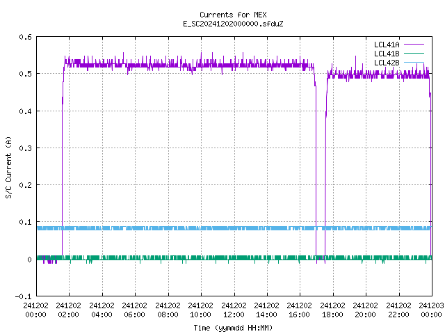
Task: Click the -0.1 y-axis tick value
Action: [x=23, y=296]
